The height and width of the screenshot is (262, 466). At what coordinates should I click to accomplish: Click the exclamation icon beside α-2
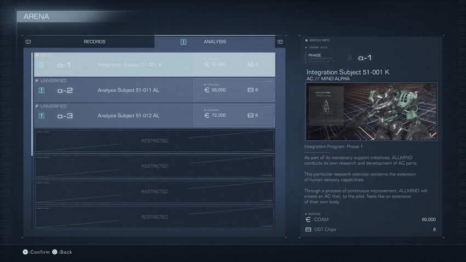[x=42, y=90]
